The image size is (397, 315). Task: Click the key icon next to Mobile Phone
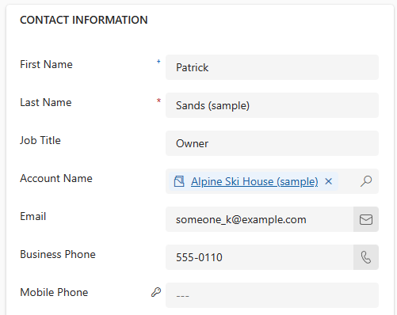click(156, 292)
